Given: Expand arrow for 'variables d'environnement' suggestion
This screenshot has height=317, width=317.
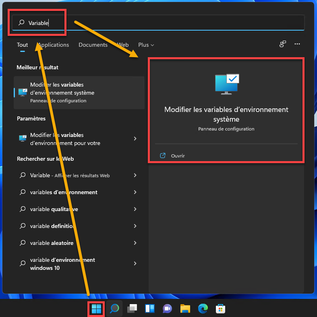Looking at the screenshot, I should coord(135,192).
